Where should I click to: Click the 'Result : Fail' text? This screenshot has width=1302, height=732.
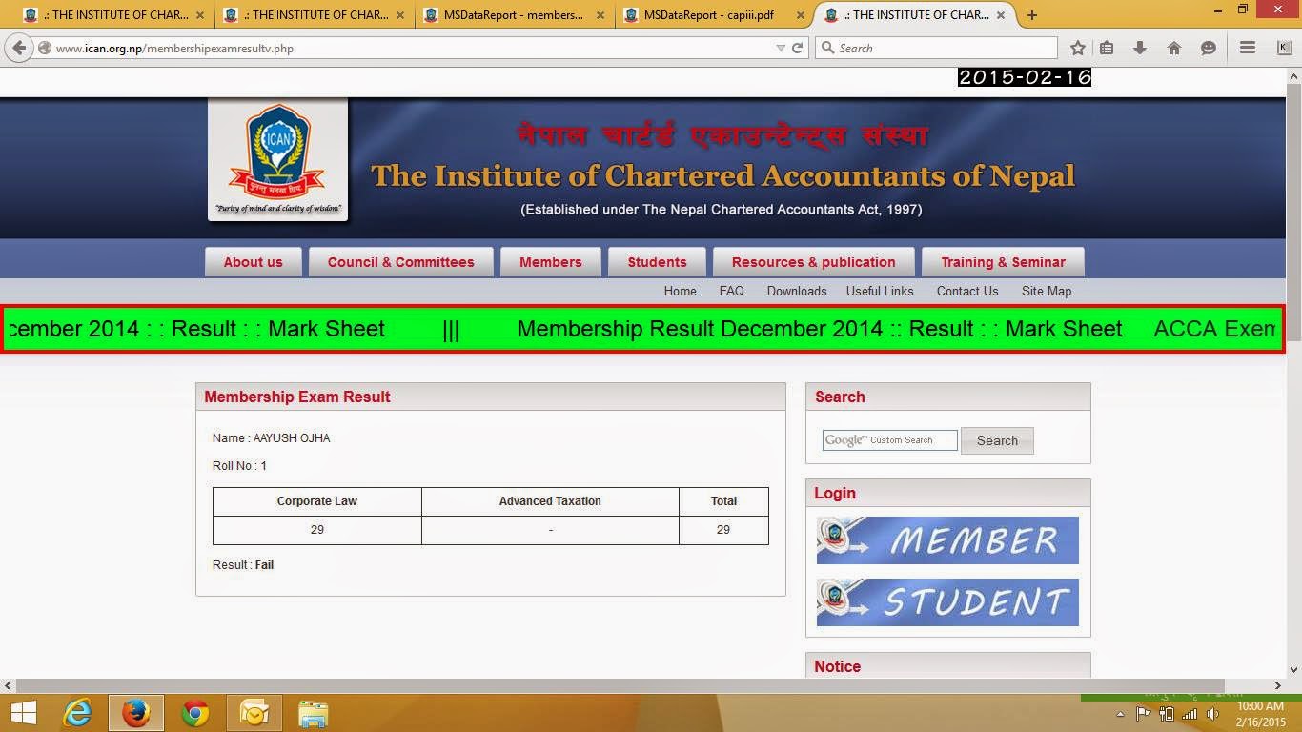[x=243, y=565]
